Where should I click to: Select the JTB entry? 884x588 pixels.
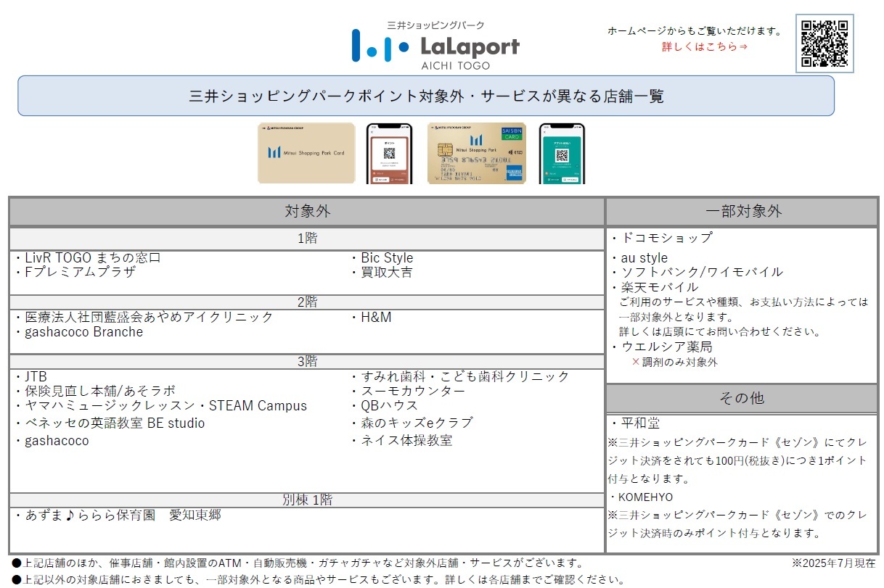coord(31,377)
